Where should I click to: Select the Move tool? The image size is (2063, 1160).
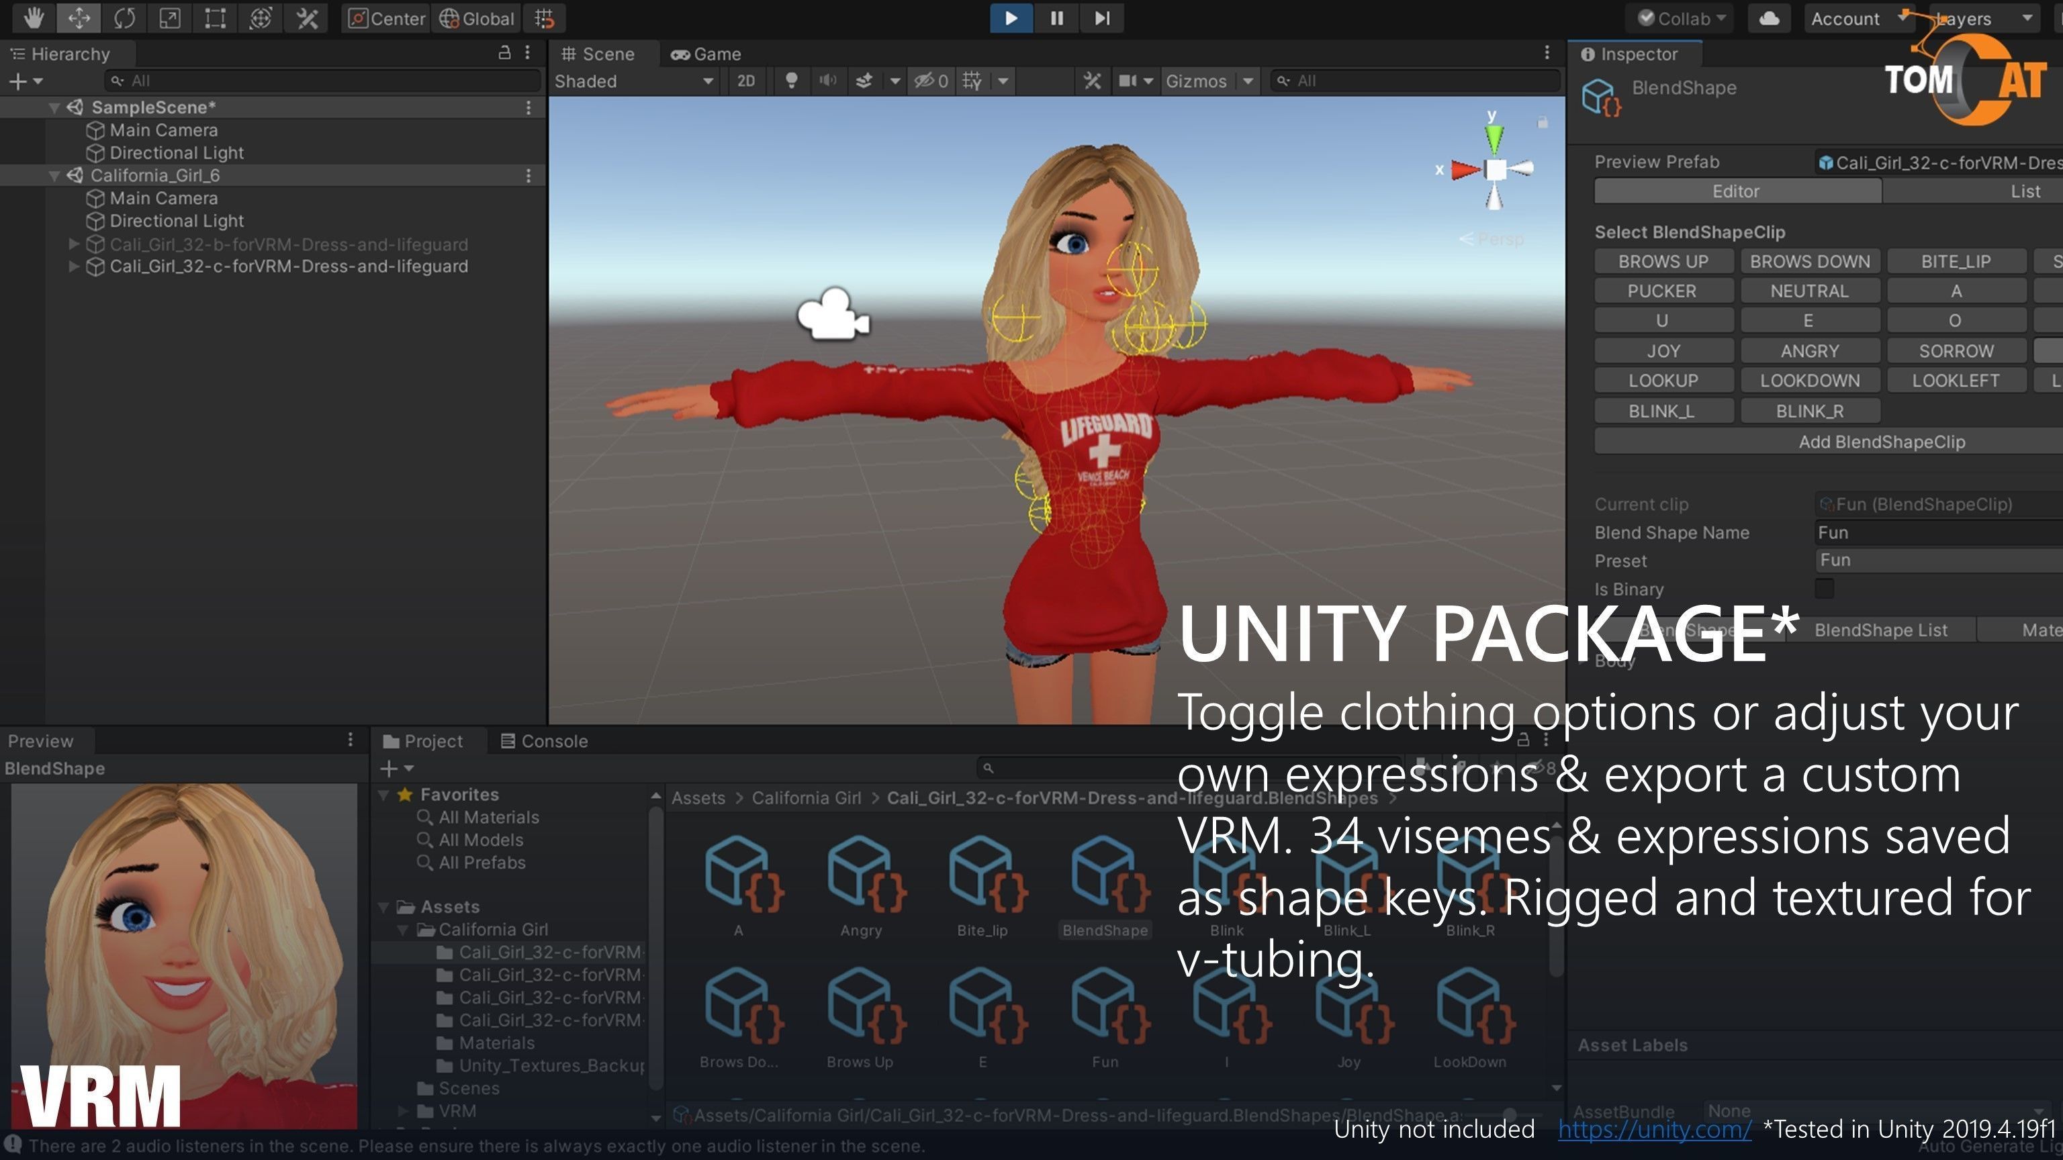(79, 17)
